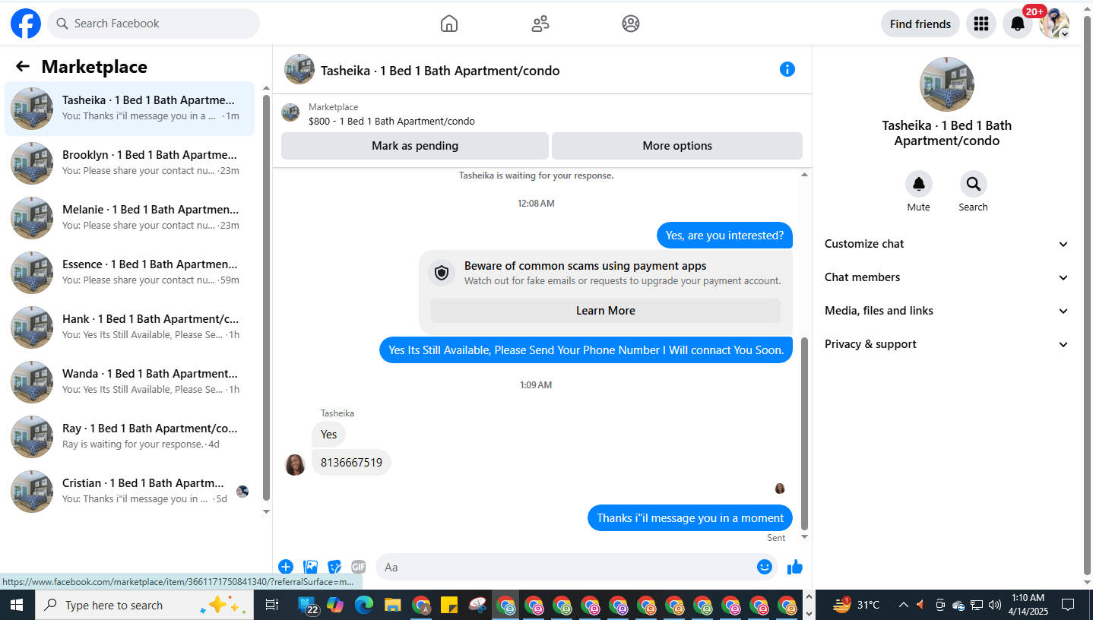Open Task View on the taskbar
The image size is (1093, 620).
[271, 605]
